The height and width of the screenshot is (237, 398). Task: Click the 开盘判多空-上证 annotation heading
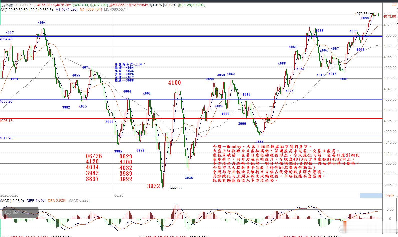[x=130, y=64]
